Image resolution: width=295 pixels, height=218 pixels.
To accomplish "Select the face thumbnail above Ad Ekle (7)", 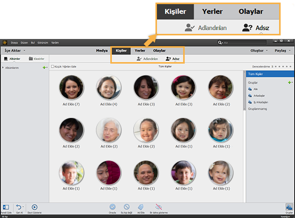I will (71, 88).
